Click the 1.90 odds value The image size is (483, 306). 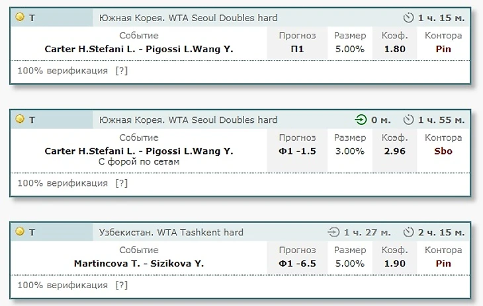coord(394,264)
